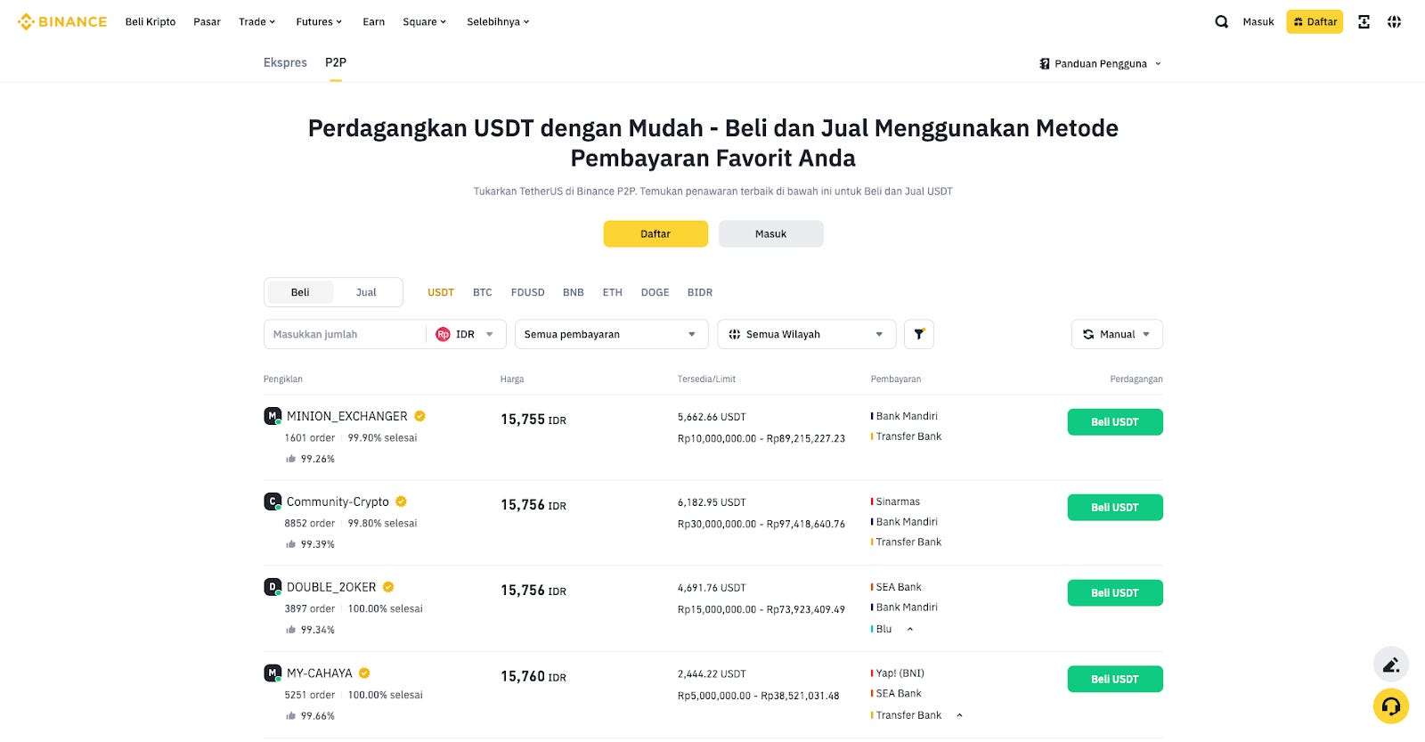The image size is (1425, 742).
Task: Click Community-Crypto verified badge
Action: (401, 501)
